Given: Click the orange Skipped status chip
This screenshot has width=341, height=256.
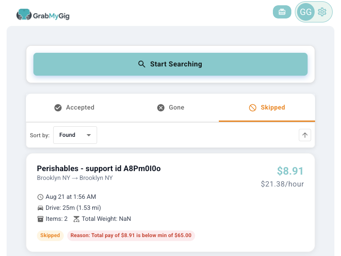Looking at the screenshot, I should pos(50,235).
